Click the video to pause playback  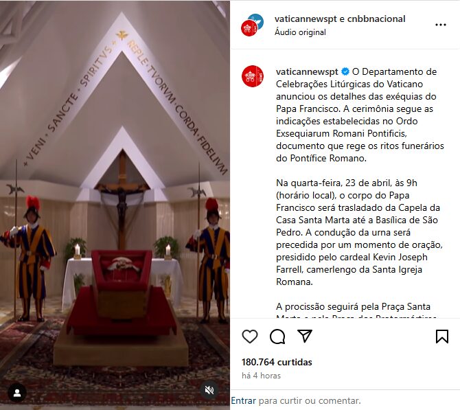115,205
